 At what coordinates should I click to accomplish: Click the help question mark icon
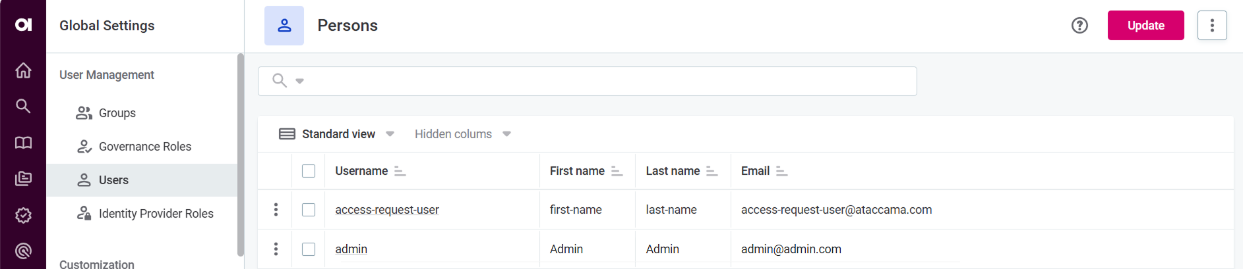1079,26
